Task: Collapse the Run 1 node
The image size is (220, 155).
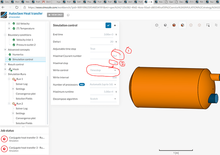Action: coord(9,79)
